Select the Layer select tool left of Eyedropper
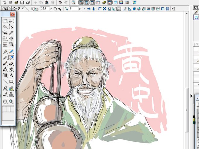Viewport: 199px width, 149px height. 5,33
